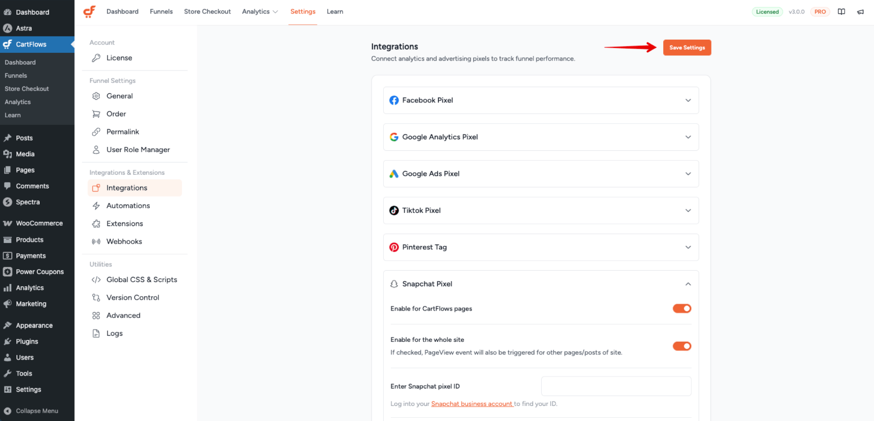Expand the Pinterest Tag chevron
The width and height of the screenshot is (874, 421).
click(688, 247)
